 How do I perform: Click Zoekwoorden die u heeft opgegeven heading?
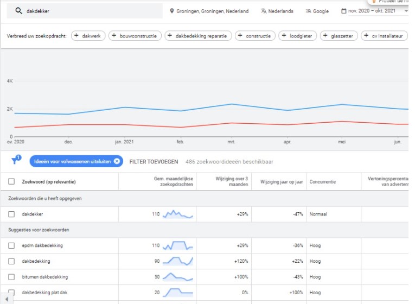pos(45,198)
